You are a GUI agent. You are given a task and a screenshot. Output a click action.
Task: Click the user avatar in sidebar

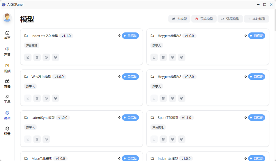[7, 18]
